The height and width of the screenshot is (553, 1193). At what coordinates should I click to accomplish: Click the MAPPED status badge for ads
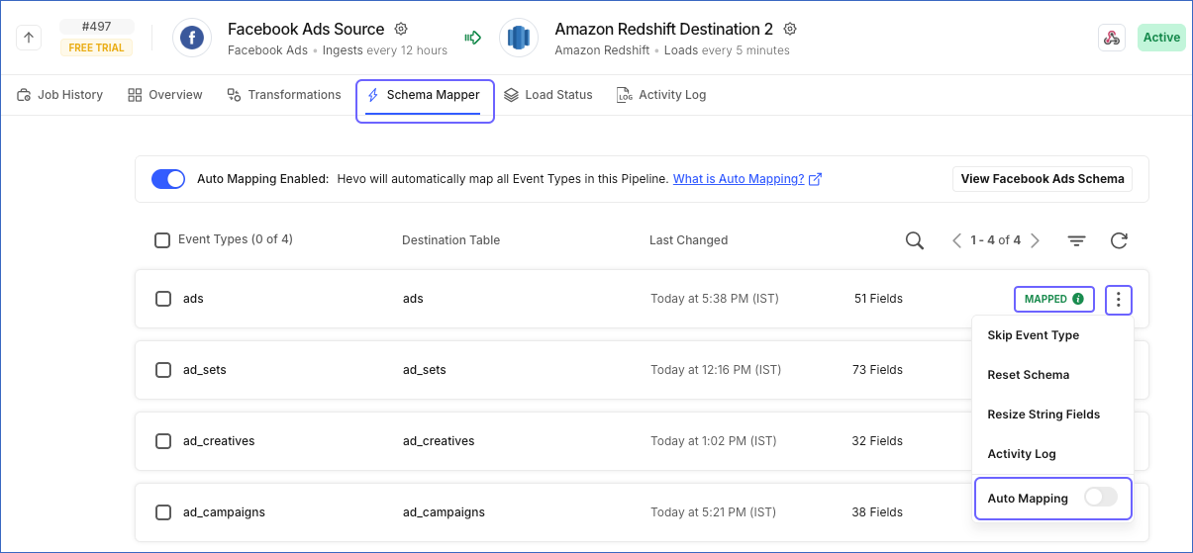(1053, 299)
